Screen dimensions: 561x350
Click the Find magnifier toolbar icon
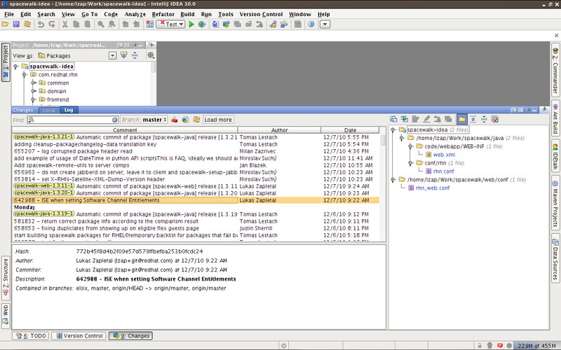click(x=101, y=24)
